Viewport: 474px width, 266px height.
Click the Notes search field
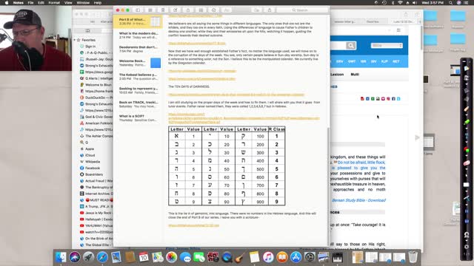pos(302,10)
